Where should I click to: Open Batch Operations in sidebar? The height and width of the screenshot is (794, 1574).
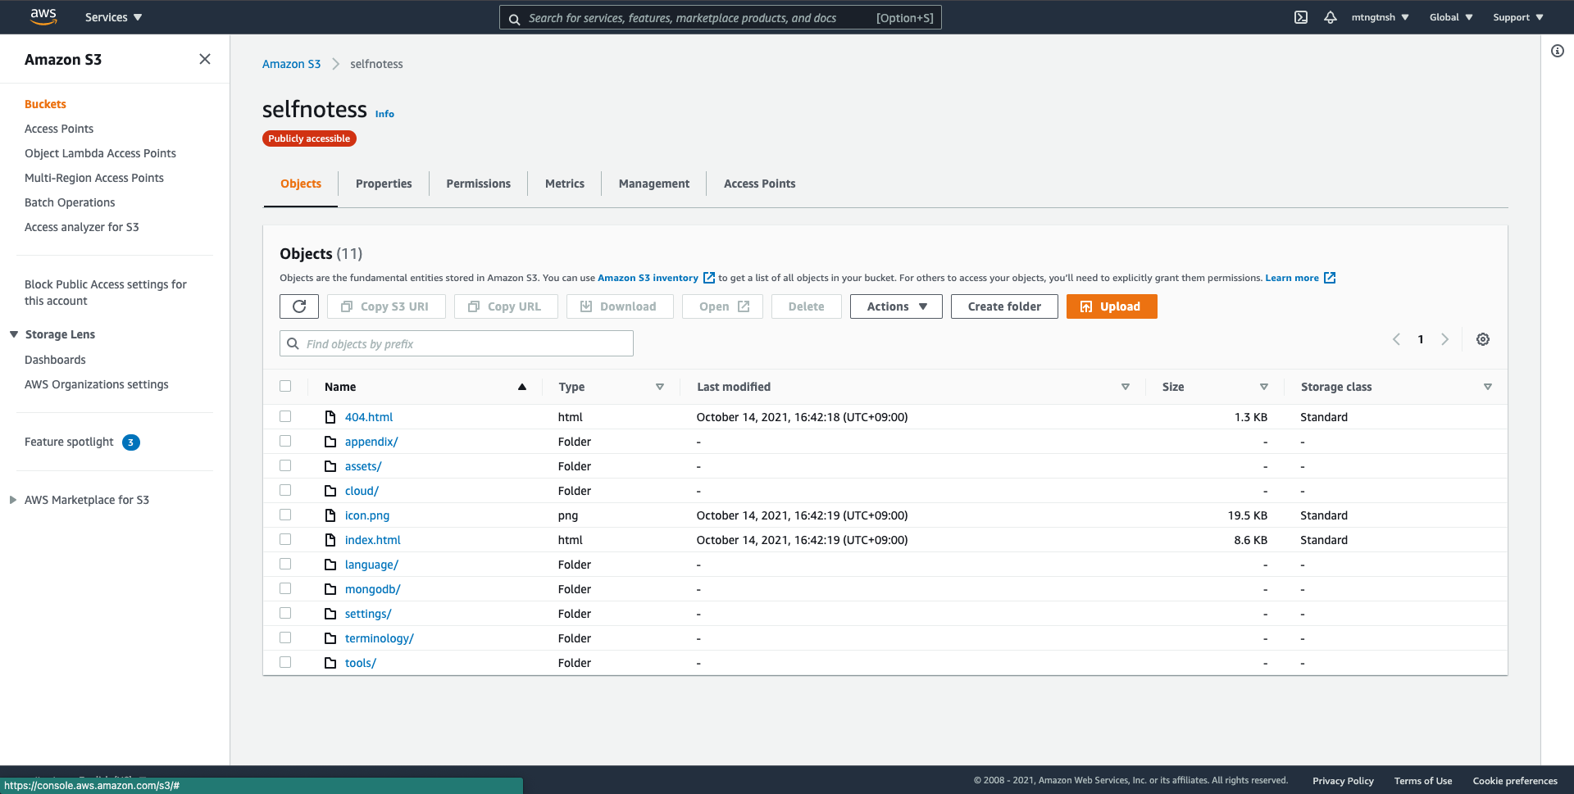[x=70, y=202]
